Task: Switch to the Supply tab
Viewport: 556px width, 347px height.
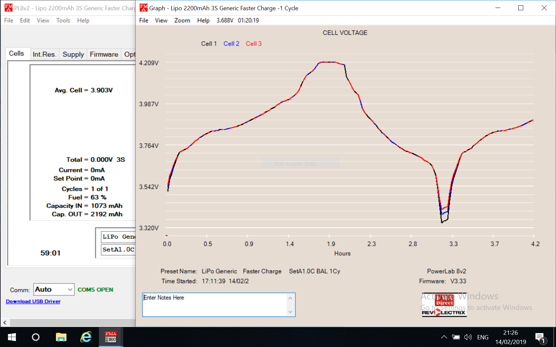Action: tap(73, 55)
